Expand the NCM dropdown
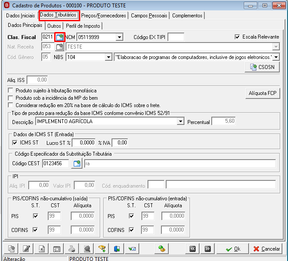This screenshot has height=261, width=288. pos(119,37)
